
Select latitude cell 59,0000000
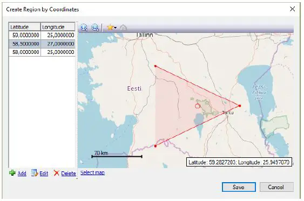[x=25, y=35]
